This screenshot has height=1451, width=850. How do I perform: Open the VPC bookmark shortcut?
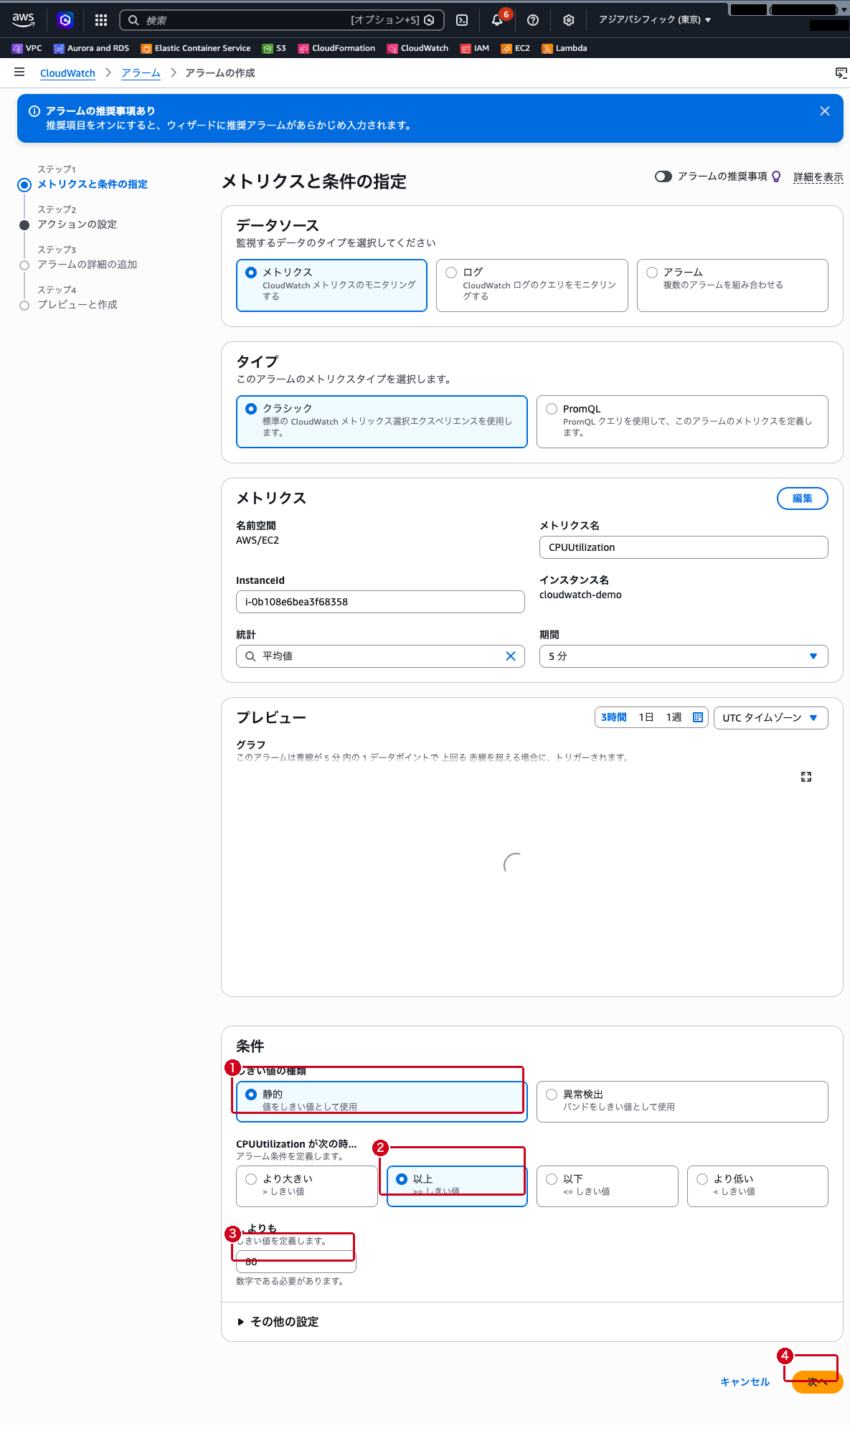[27, 48]
